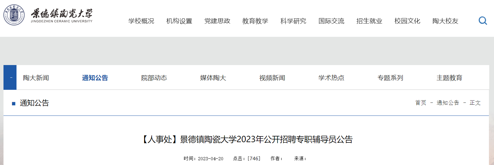Open 教育教学 in the main menu
494x165 pixels.
255,21
